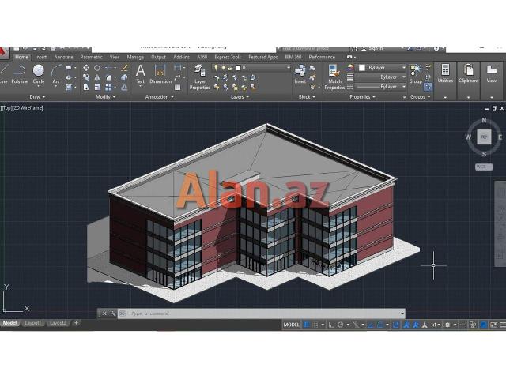The width and height of the screenshot is (506, 379).
Task: Toggle ortho mode in status bar
Action: coord(330,325)
